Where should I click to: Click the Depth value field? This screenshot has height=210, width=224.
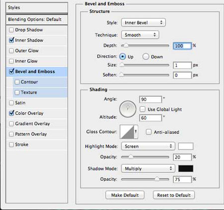pyautogui.click(x=182, y=46)
